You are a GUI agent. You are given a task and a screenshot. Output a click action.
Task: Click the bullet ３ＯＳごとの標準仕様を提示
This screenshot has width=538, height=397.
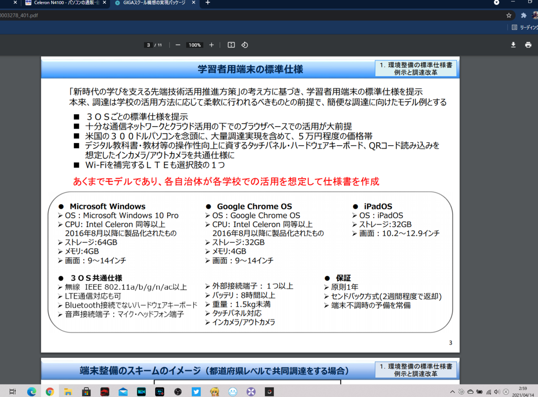pos(136,117)
